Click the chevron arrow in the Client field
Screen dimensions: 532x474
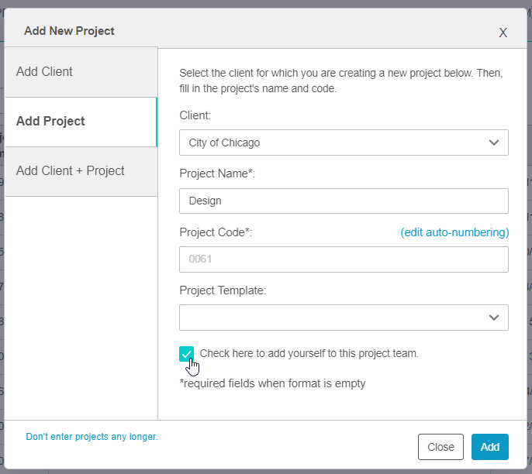(x=494, y=143)
